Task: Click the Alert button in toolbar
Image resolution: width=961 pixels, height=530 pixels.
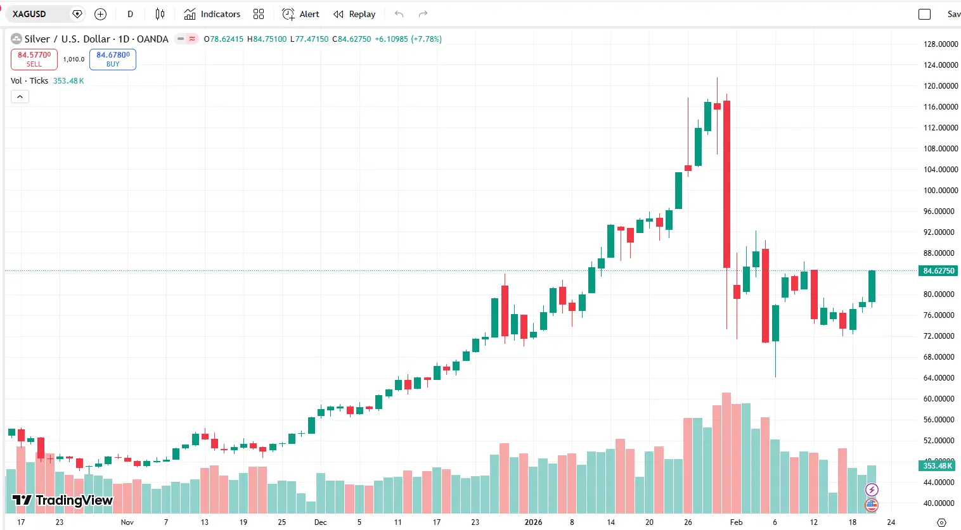Action: point(301,14)
